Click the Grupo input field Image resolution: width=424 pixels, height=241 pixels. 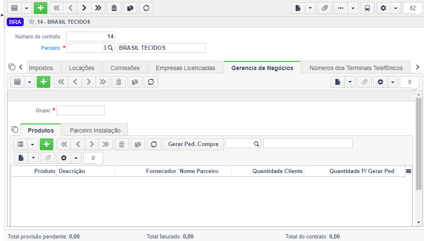click(81, 111)
